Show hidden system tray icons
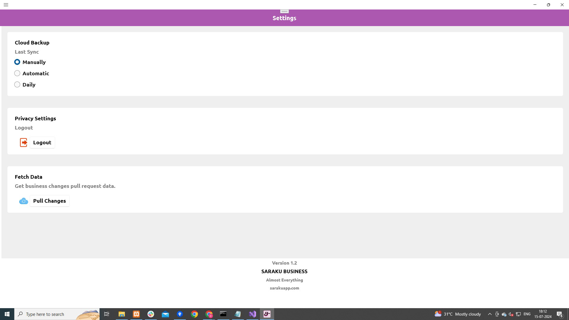 pyautogui.click(x=490, y=314)
